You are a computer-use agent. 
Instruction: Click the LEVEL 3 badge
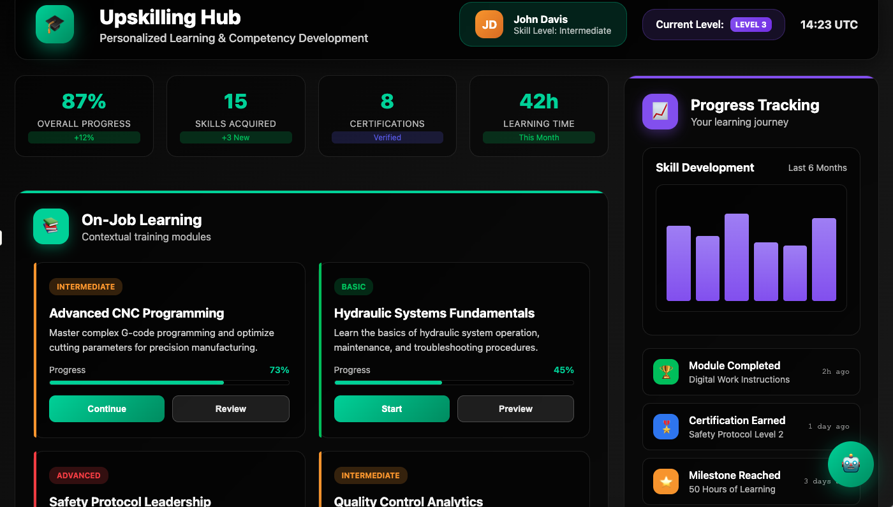tap(751, 25)
